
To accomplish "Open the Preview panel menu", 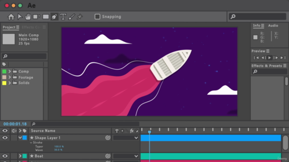I will [268, 51].
